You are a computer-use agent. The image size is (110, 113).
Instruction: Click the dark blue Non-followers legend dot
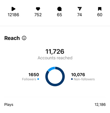(x=72, y=79)
